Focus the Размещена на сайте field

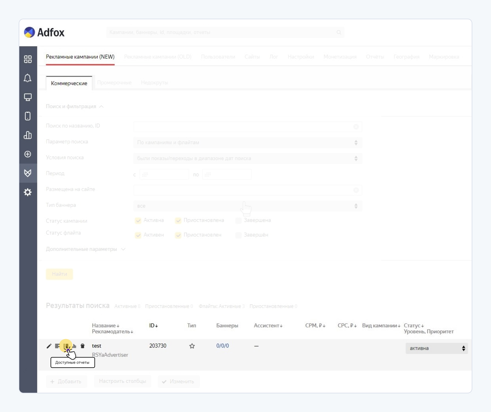[248, 190]
